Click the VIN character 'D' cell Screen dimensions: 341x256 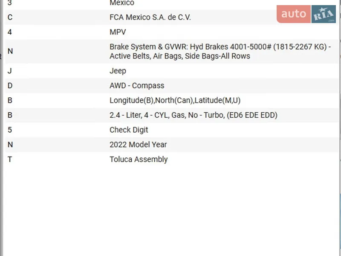click(10, 85)
